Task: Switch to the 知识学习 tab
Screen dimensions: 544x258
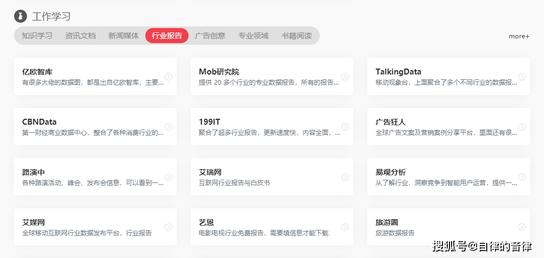Action: point(37,36)
